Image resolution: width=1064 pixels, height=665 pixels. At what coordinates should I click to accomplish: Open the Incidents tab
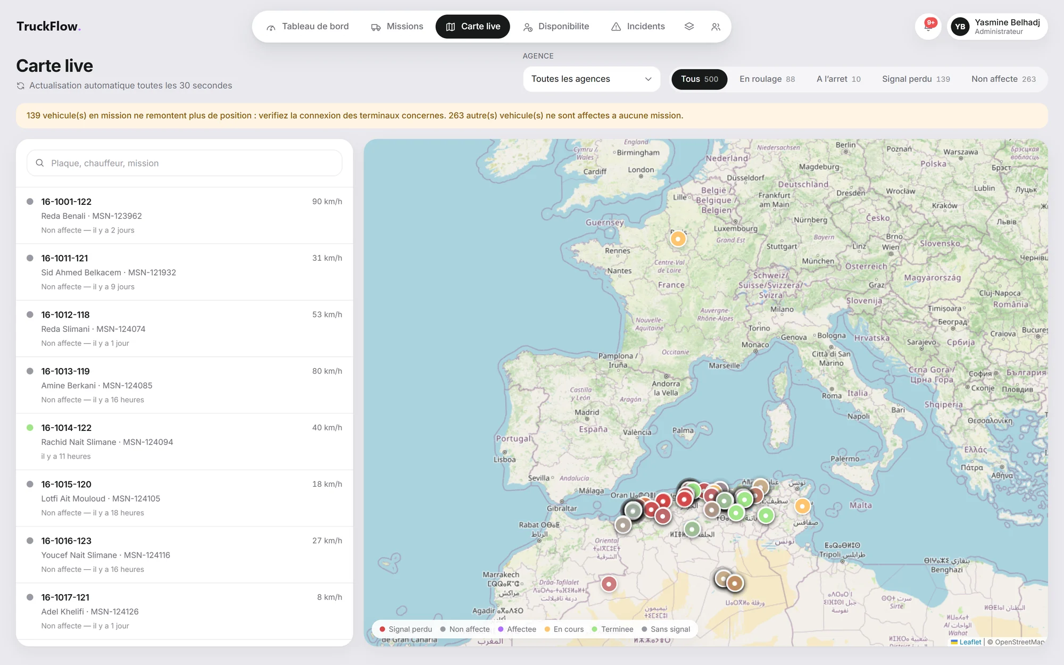point(638,27)
